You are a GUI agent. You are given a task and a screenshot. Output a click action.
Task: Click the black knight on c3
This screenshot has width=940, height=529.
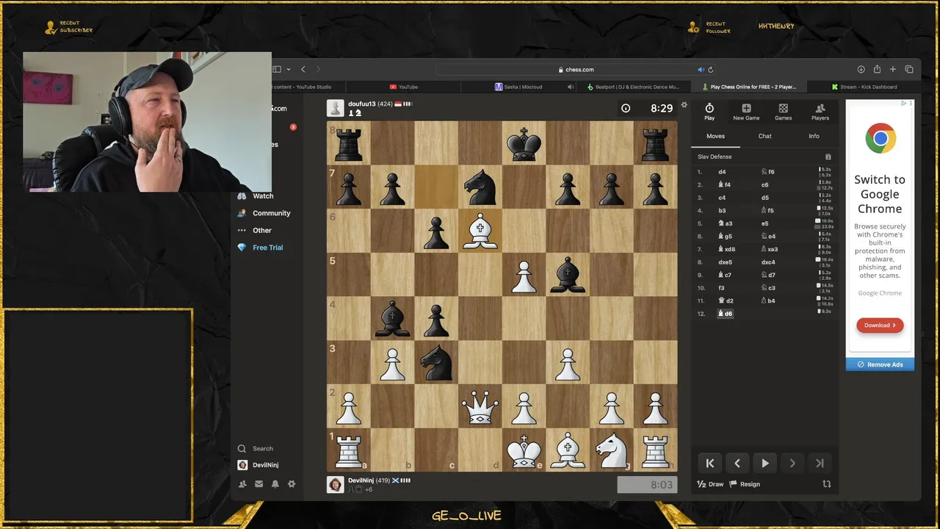[436, 362]
